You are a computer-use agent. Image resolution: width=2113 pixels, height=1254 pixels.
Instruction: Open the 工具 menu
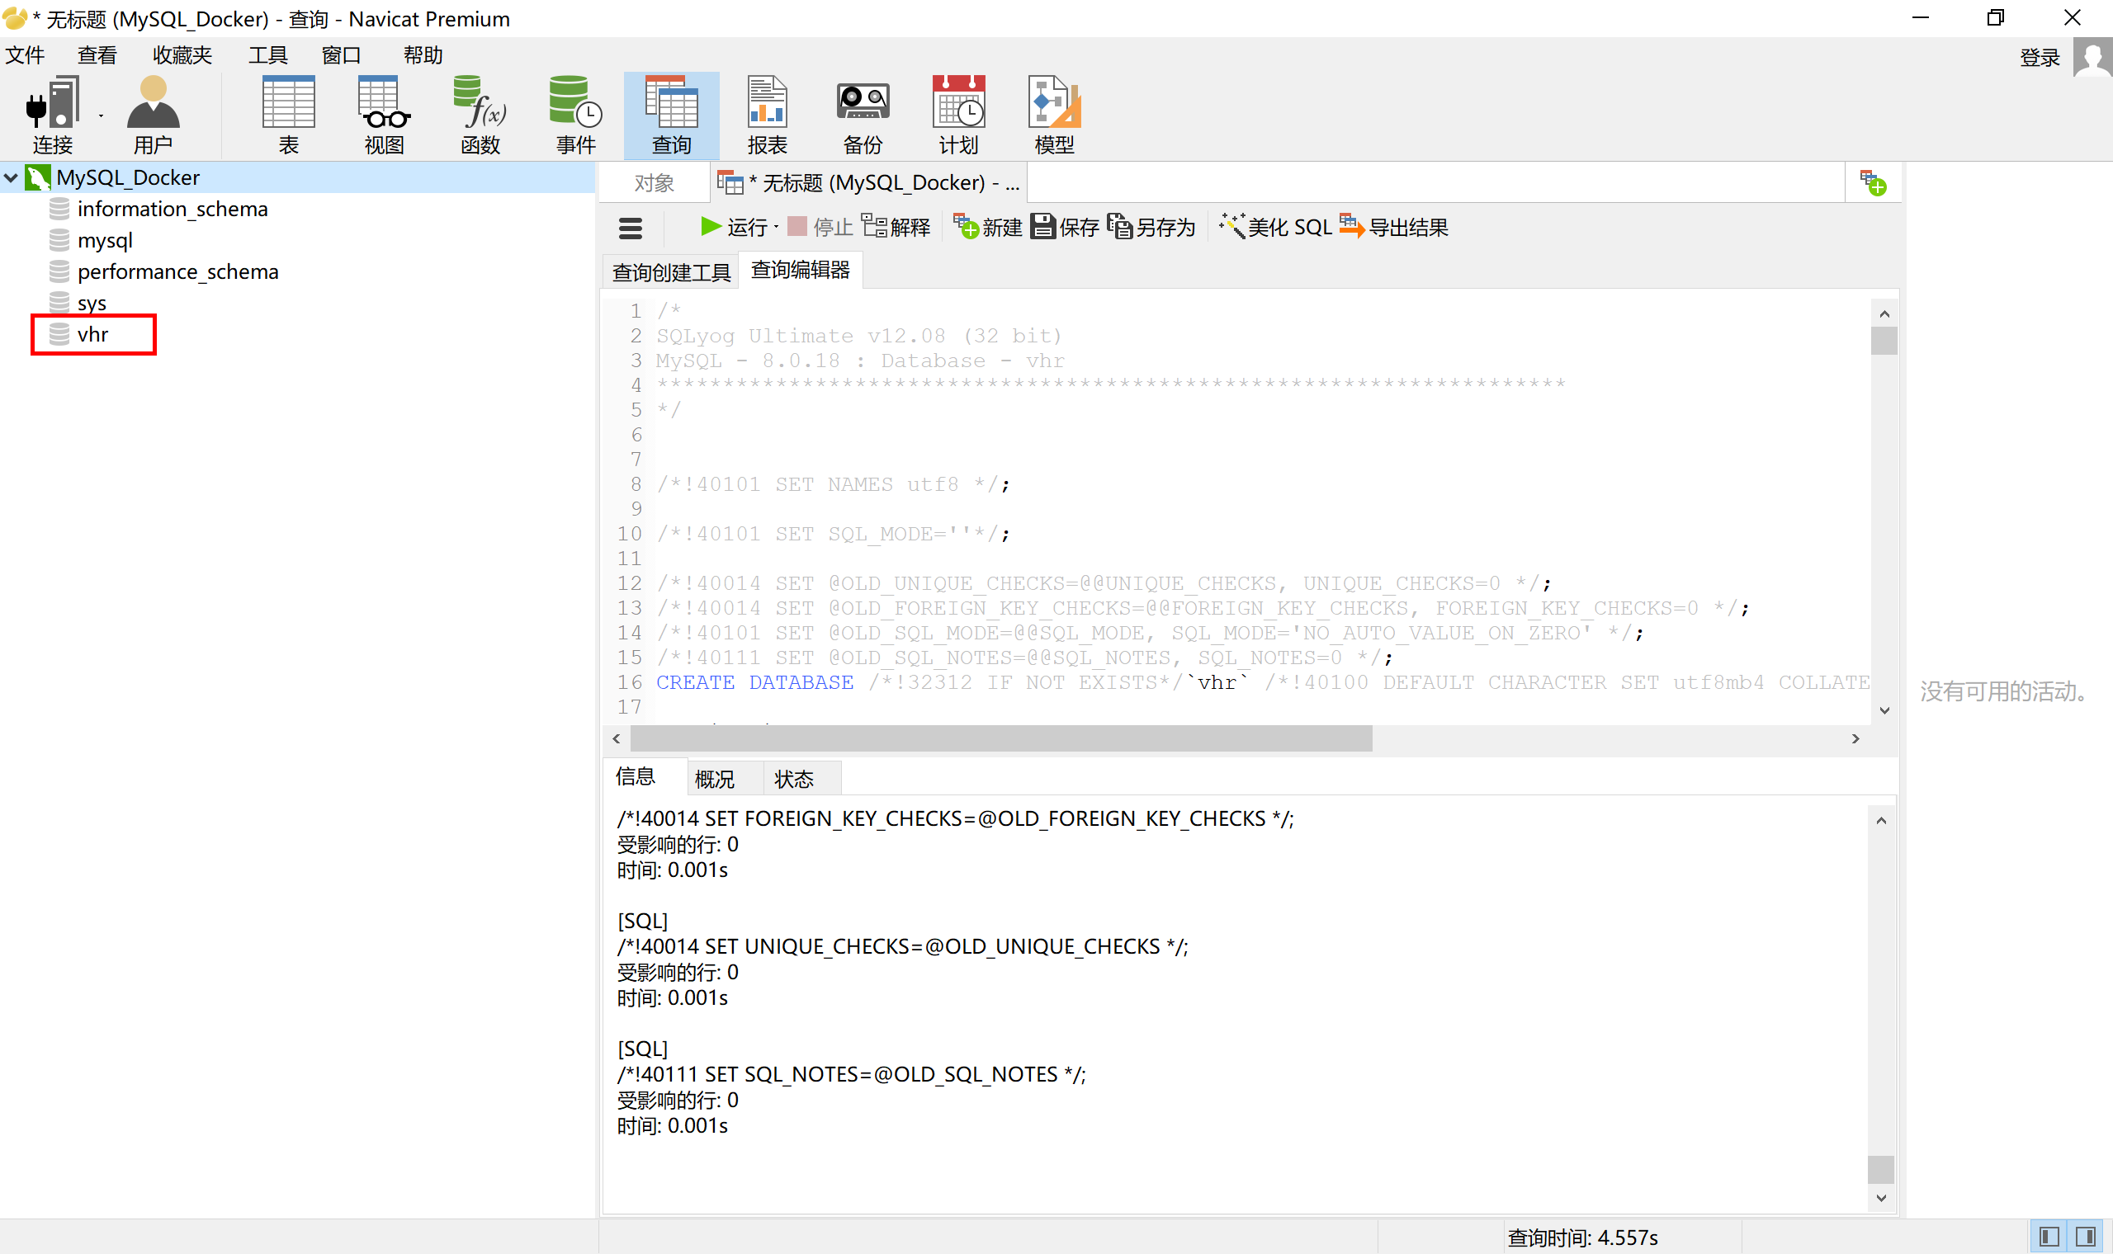click(x=268, y=55)
